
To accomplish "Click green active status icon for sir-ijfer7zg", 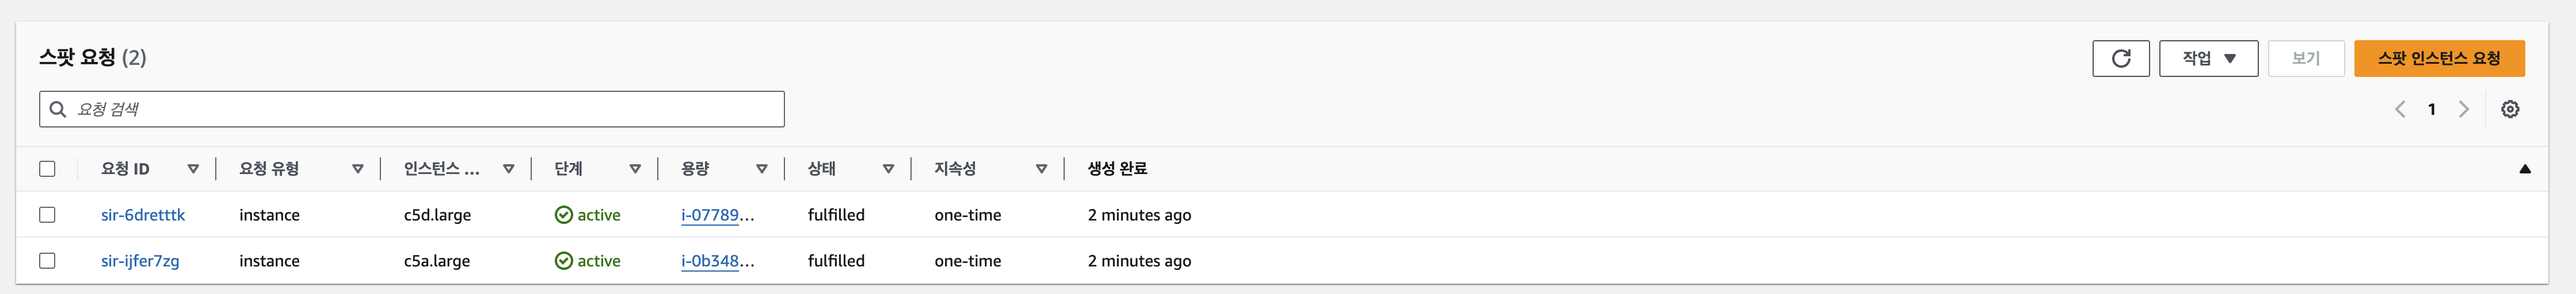I will [x=563, y=261].
